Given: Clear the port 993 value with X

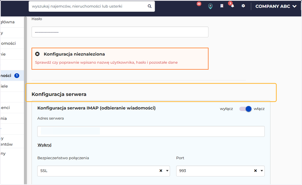Looking at the screenshot, I should click(x=255, y=171).
